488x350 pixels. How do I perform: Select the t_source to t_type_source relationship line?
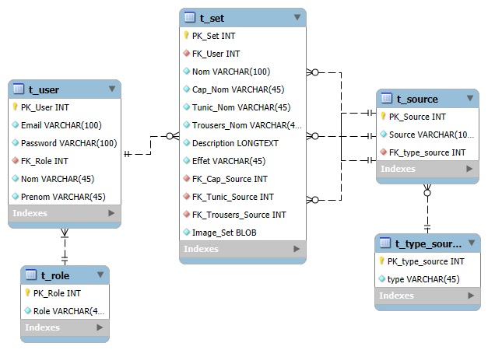tap(427, 208)
